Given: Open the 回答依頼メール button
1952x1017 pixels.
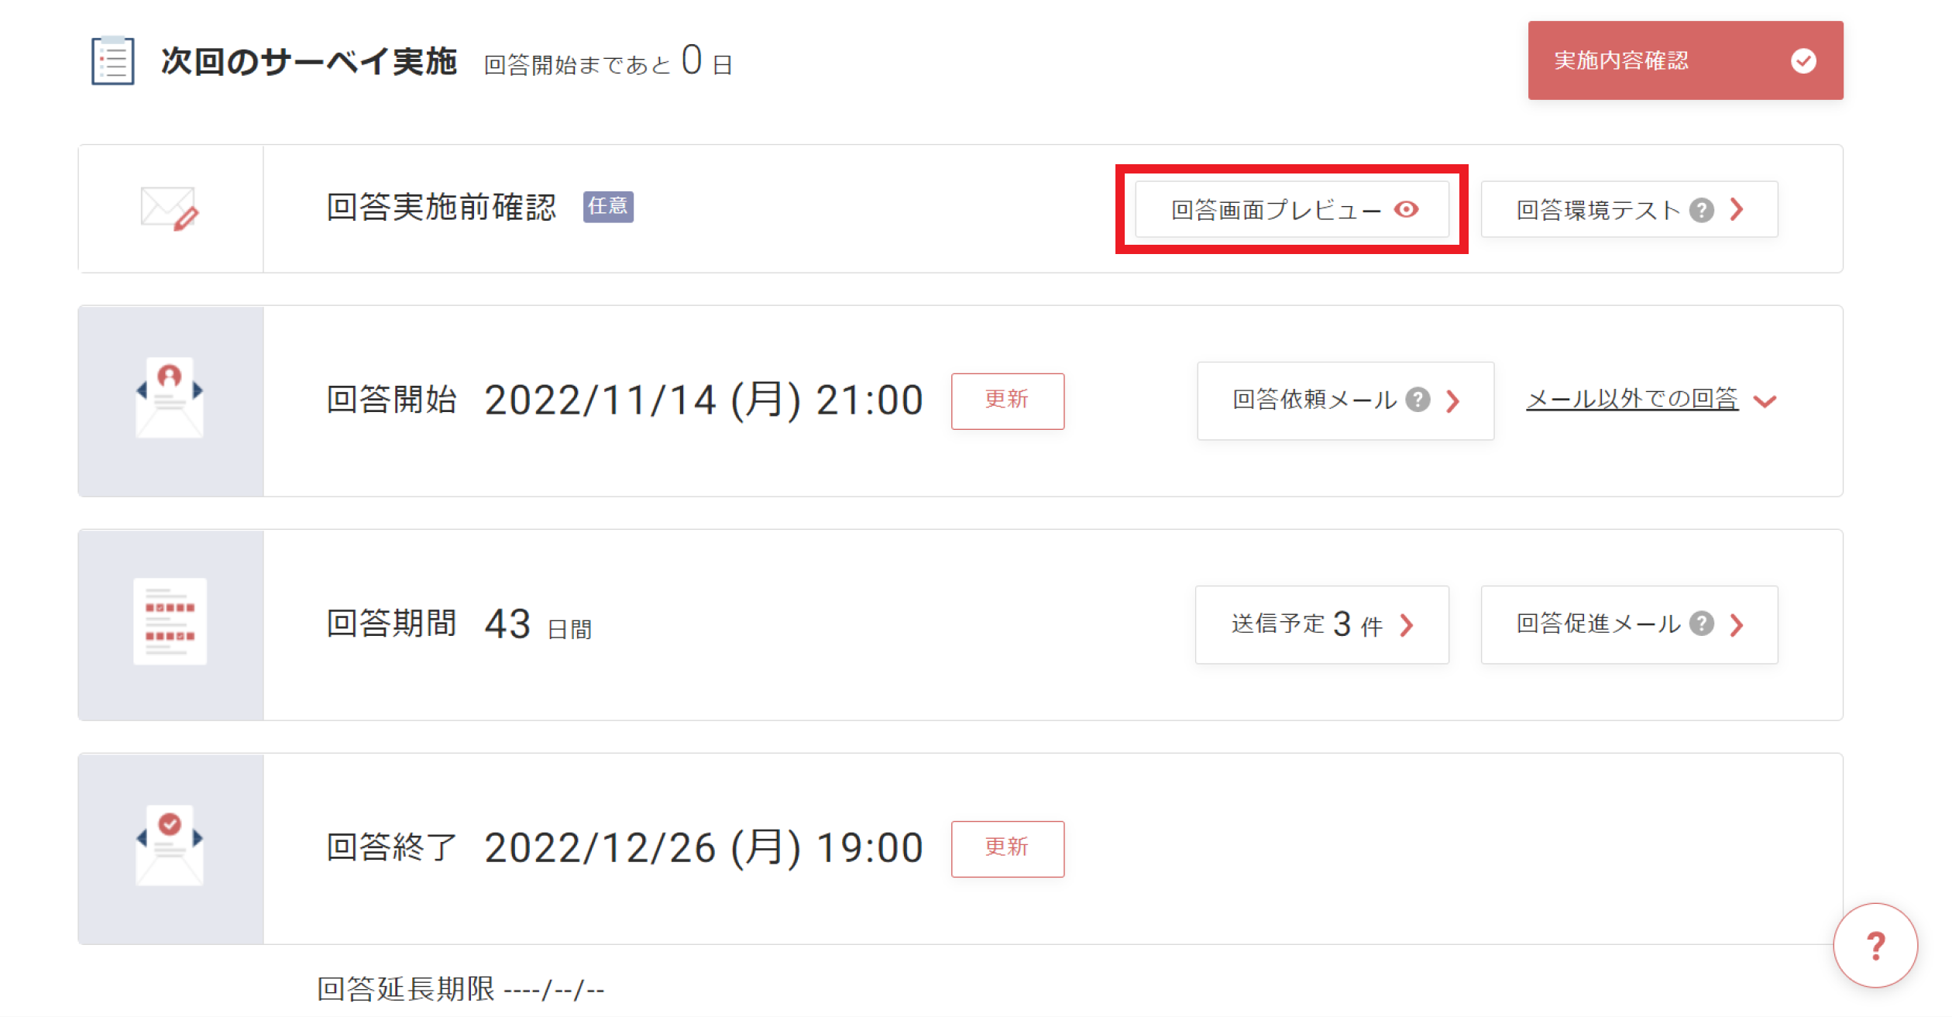Looking at the screenshot, I should 1345,400.
